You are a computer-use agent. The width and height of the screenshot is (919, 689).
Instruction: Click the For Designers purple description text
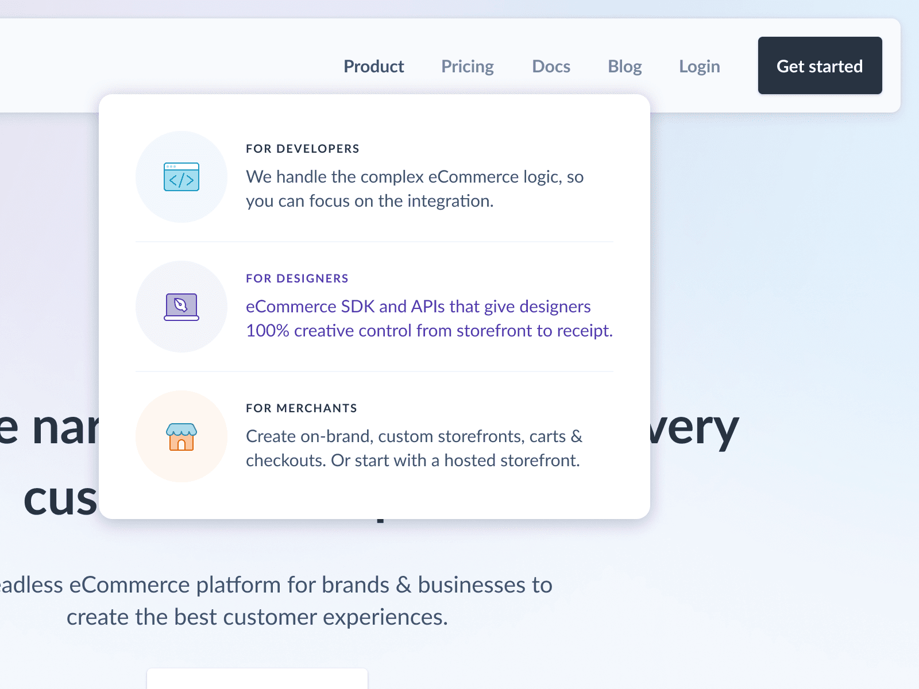coord(429,318)
